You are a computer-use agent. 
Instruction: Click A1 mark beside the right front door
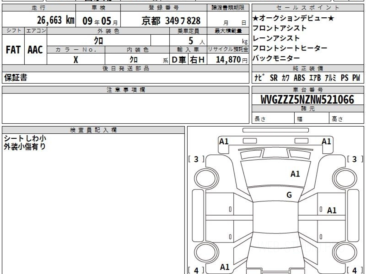332,210
